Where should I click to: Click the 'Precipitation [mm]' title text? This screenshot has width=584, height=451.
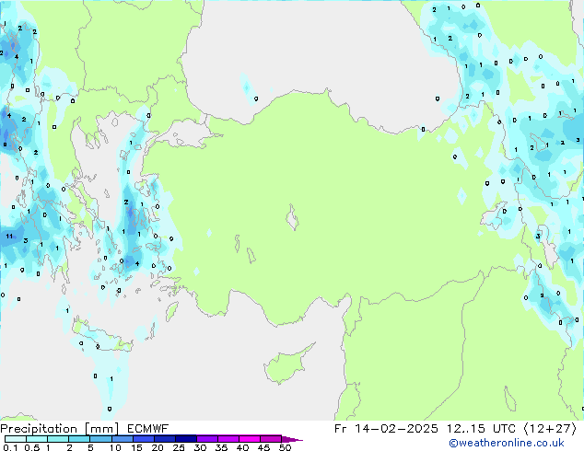point(60,429)
